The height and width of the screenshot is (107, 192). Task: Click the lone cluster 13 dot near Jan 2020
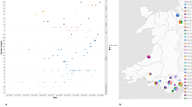77,14
